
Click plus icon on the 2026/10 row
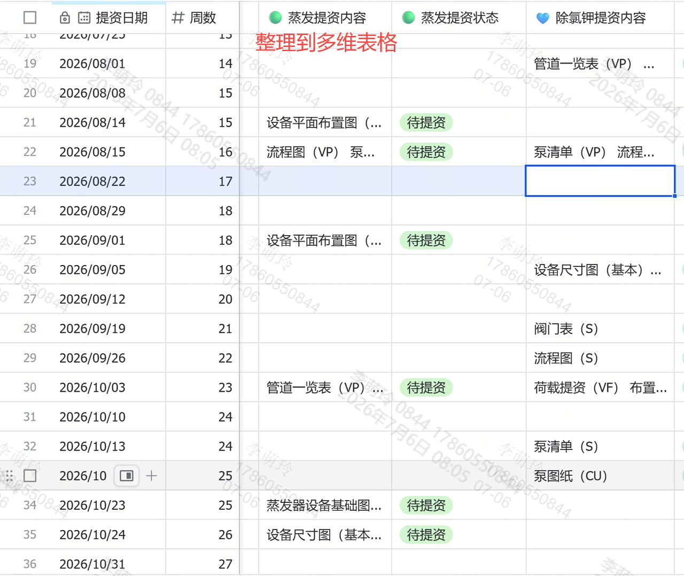(x=152, y=476)
